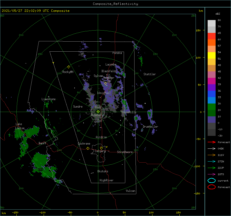Screen dimensions: 231x216
Task: Click the blue 33 dBZ color swatch
Action: click(x=211, y=94)
